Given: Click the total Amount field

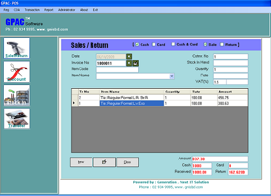Looking at the screenshot, I should click(220, 159).
